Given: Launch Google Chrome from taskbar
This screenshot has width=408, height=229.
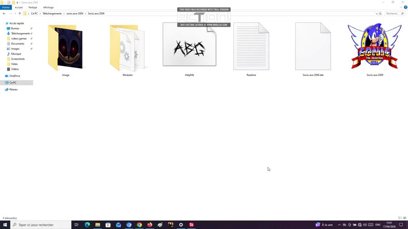Looking at the screenshot, I should pyautogui.click(x=139, y=225).
